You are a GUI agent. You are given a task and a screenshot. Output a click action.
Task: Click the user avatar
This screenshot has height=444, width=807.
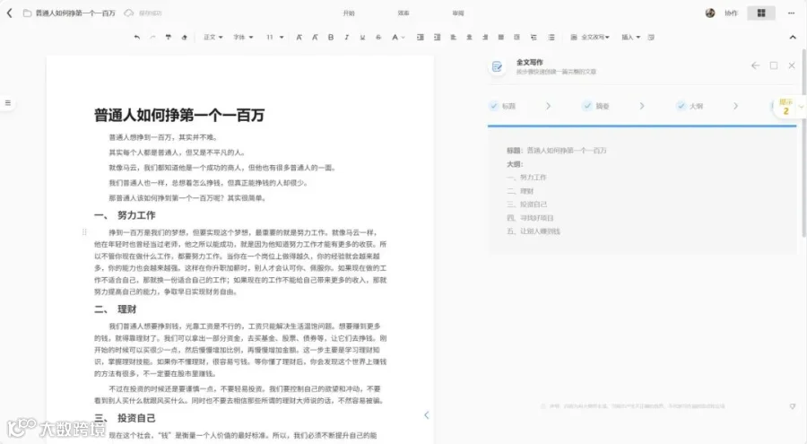tap(710, 13)
